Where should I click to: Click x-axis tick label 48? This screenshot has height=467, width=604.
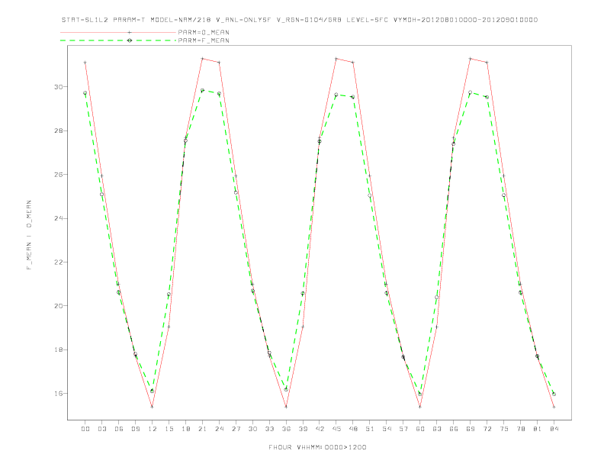(x=353, y=429)
